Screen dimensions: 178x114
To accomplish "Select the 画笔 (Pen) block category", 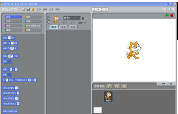I will pos(13,30).
